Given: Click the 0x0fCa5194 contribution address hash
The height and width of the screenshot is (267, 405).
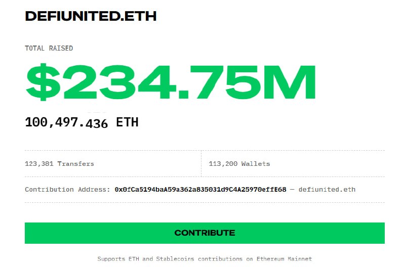Looking at the screenshot, I should [200, 190].
